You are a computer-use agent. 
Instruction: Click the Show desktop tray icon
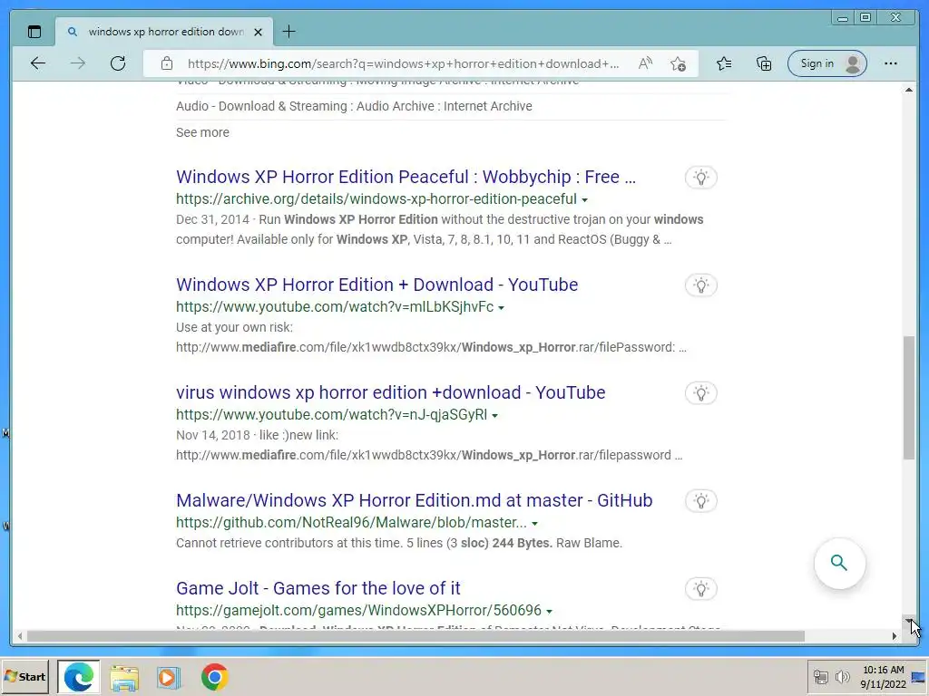pos(919,677)
